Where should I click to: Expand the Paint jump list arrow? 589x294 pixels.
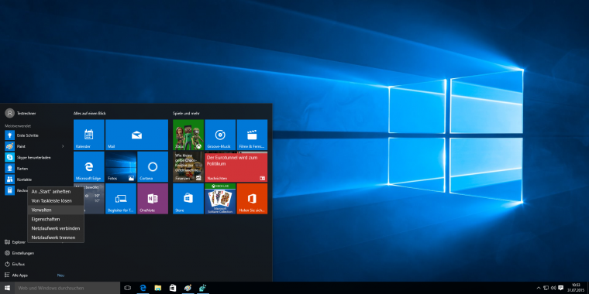[63, 146]
